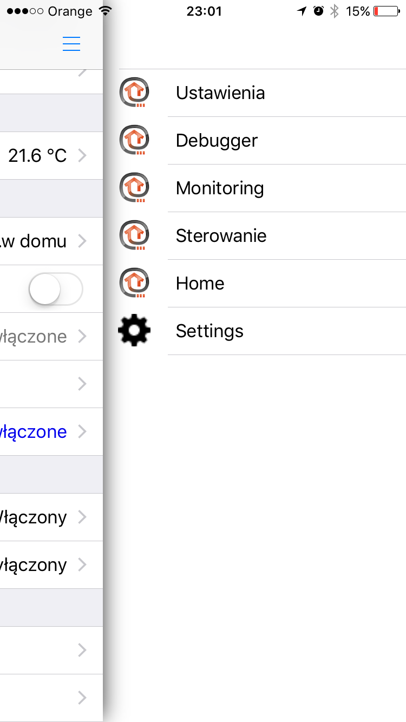Open the chevron next to 'w domu'
Viewport: 406px width, 722px height.
click(x=82, y=241)
